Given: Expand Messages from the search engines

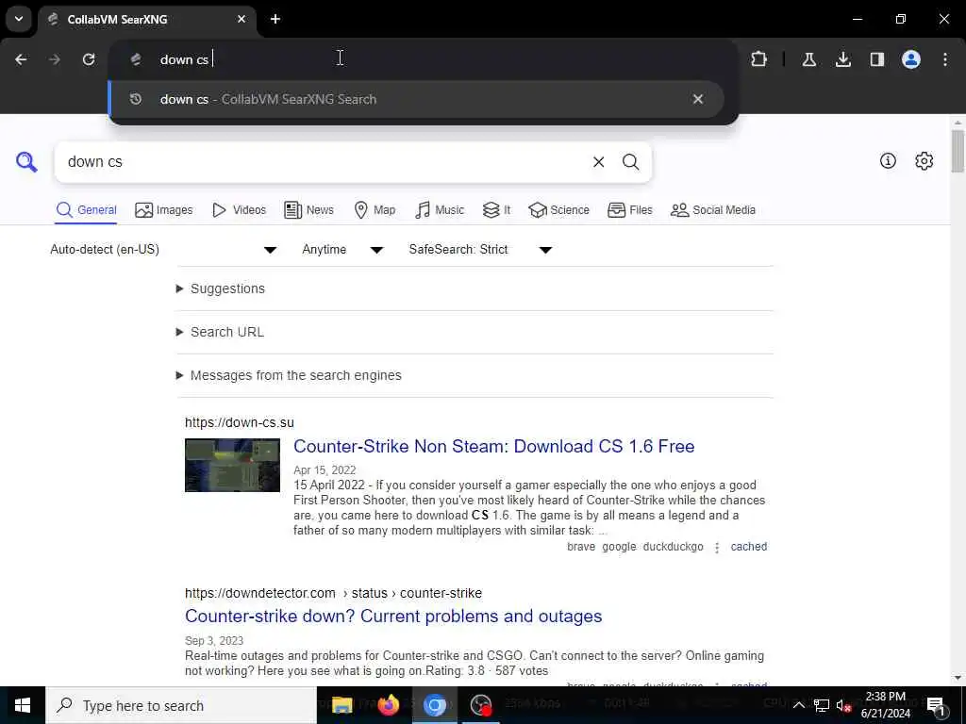Looking at the screenshot, I should click(x=289, y=375).
